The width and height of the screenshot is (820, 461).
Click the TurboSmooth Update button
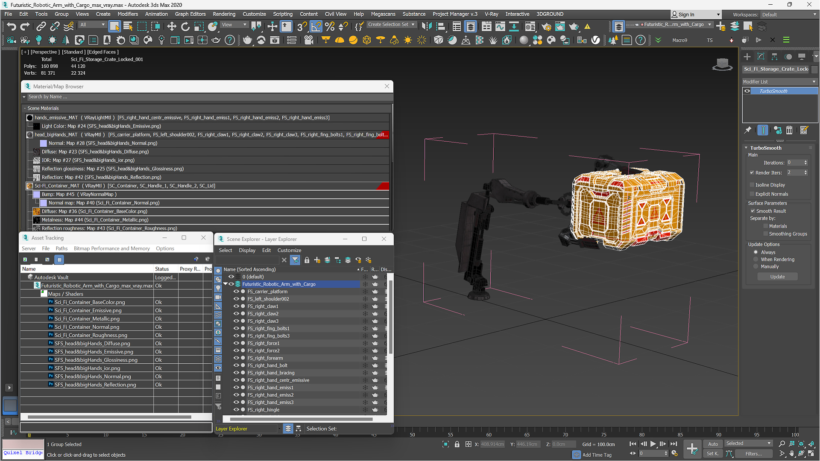(777, 277)
